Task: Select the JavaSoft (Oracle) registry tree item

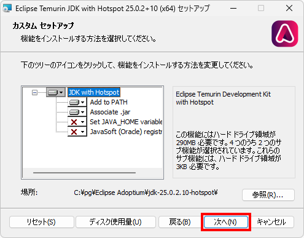Action: click(126, 132)
